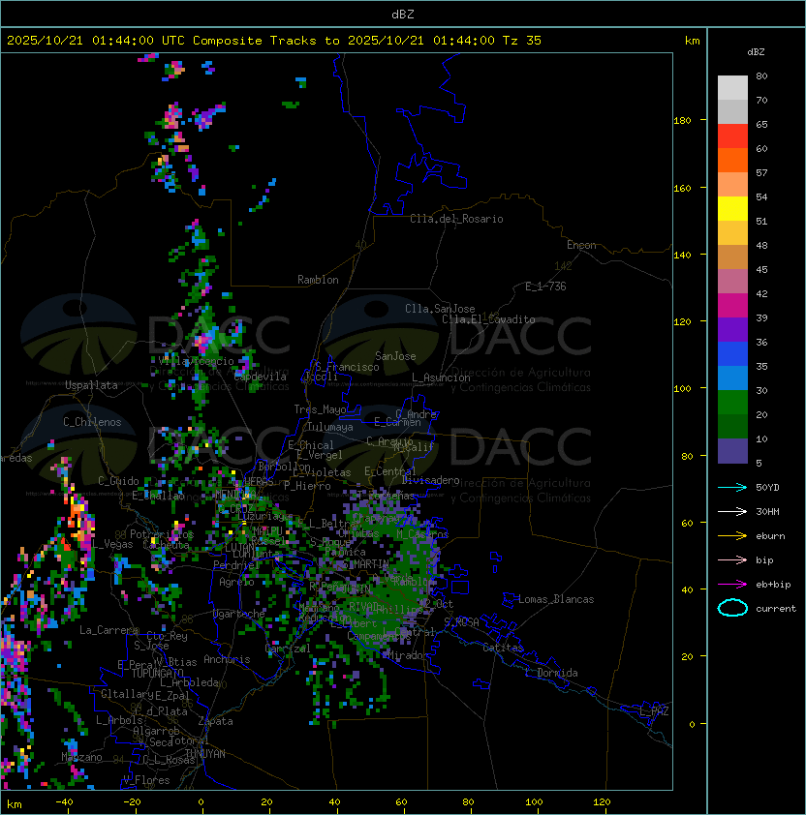Click the 'E_1-736' map label
The height and width of the screenshot is (815, 806).
coord(545,287)
